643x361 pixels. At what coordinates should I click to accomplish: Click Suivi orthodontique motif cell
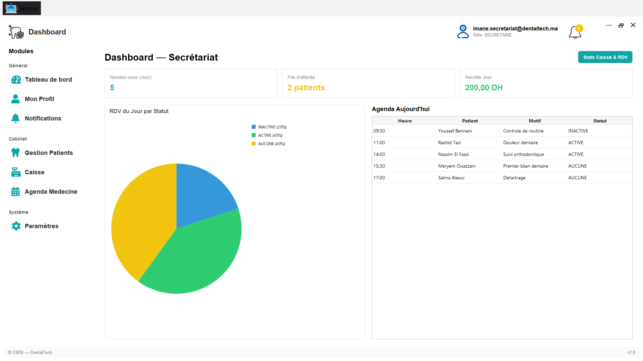[x=534, y=154]
